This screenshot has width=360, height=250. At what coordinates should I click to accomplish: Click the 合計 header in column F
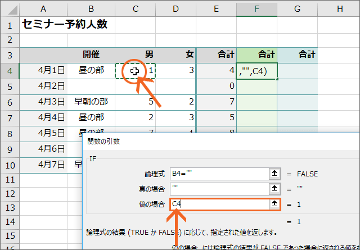click(256, 55)
